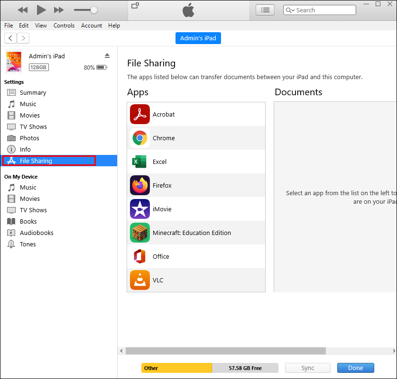Screen dimensions: 397x379
Task: Select the Minecraft: Education Edition icon
Action: click(140, 233)
